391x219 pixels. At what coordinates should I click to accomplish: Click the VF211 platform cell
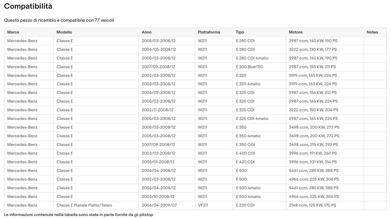214,206
